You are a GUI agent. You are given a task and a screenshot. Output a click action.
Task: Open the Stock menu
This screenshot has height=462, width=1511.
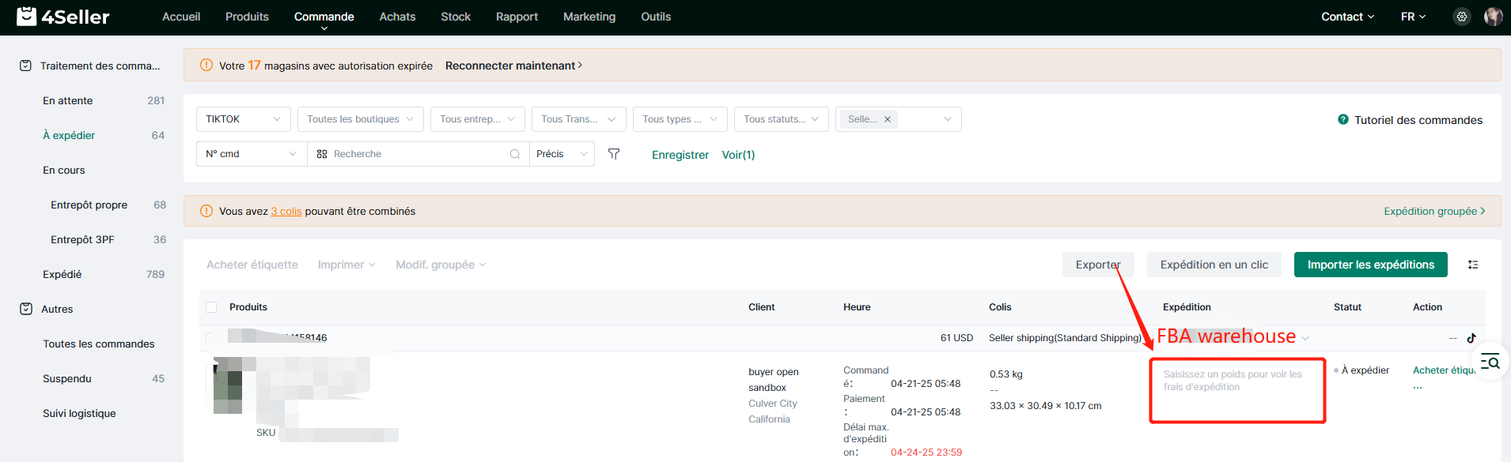456,17
